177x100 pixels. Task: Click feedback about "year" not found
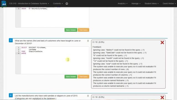[118, 64]
